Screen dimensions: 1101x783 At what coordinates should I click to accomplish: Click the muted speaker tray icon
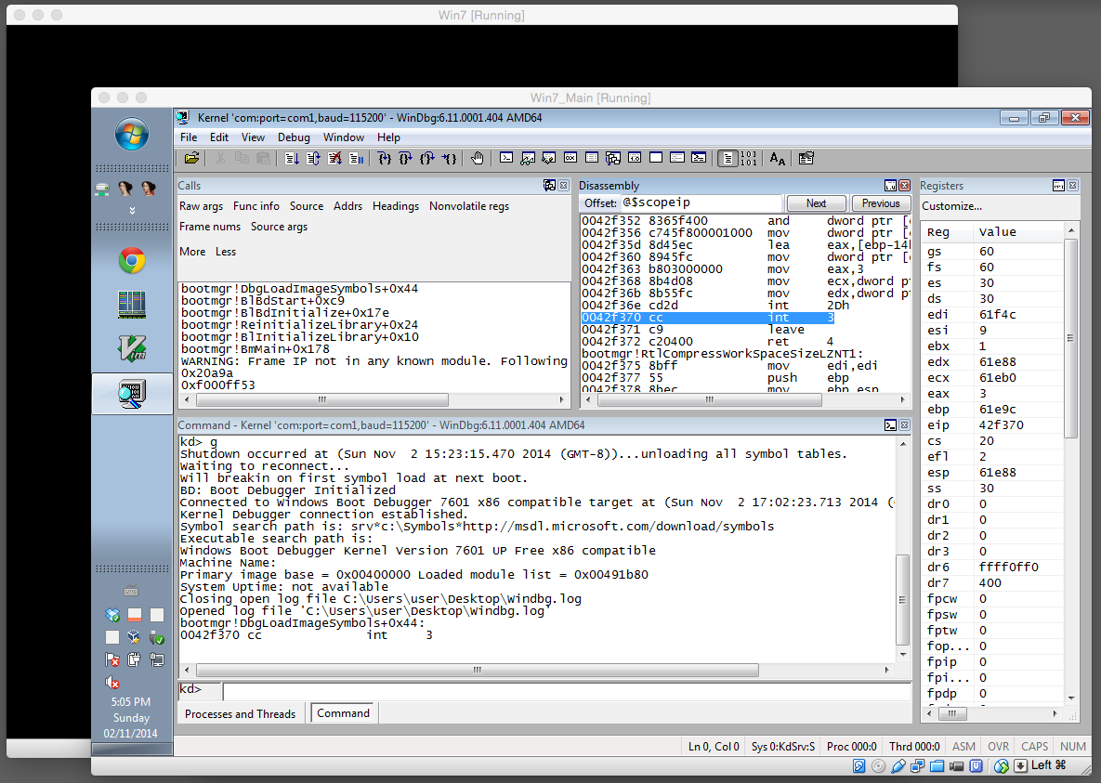(x=112, y=682)
